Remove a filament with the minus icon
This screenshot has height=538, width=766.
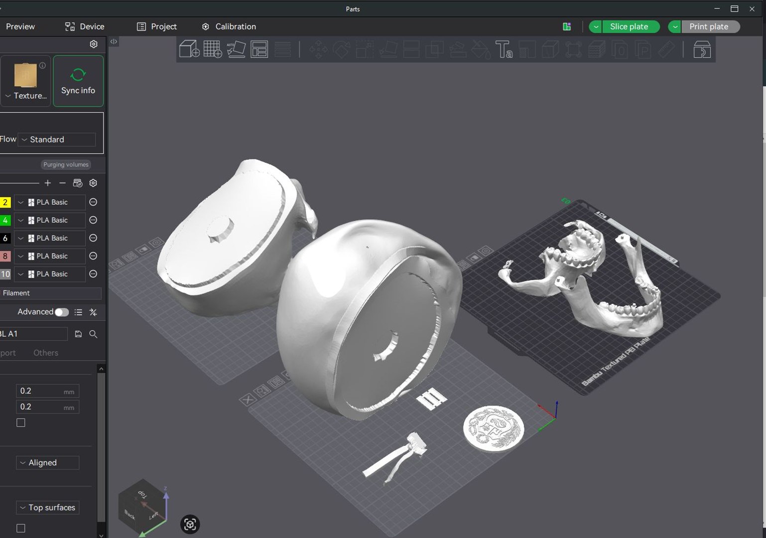[x=62, y=183]
